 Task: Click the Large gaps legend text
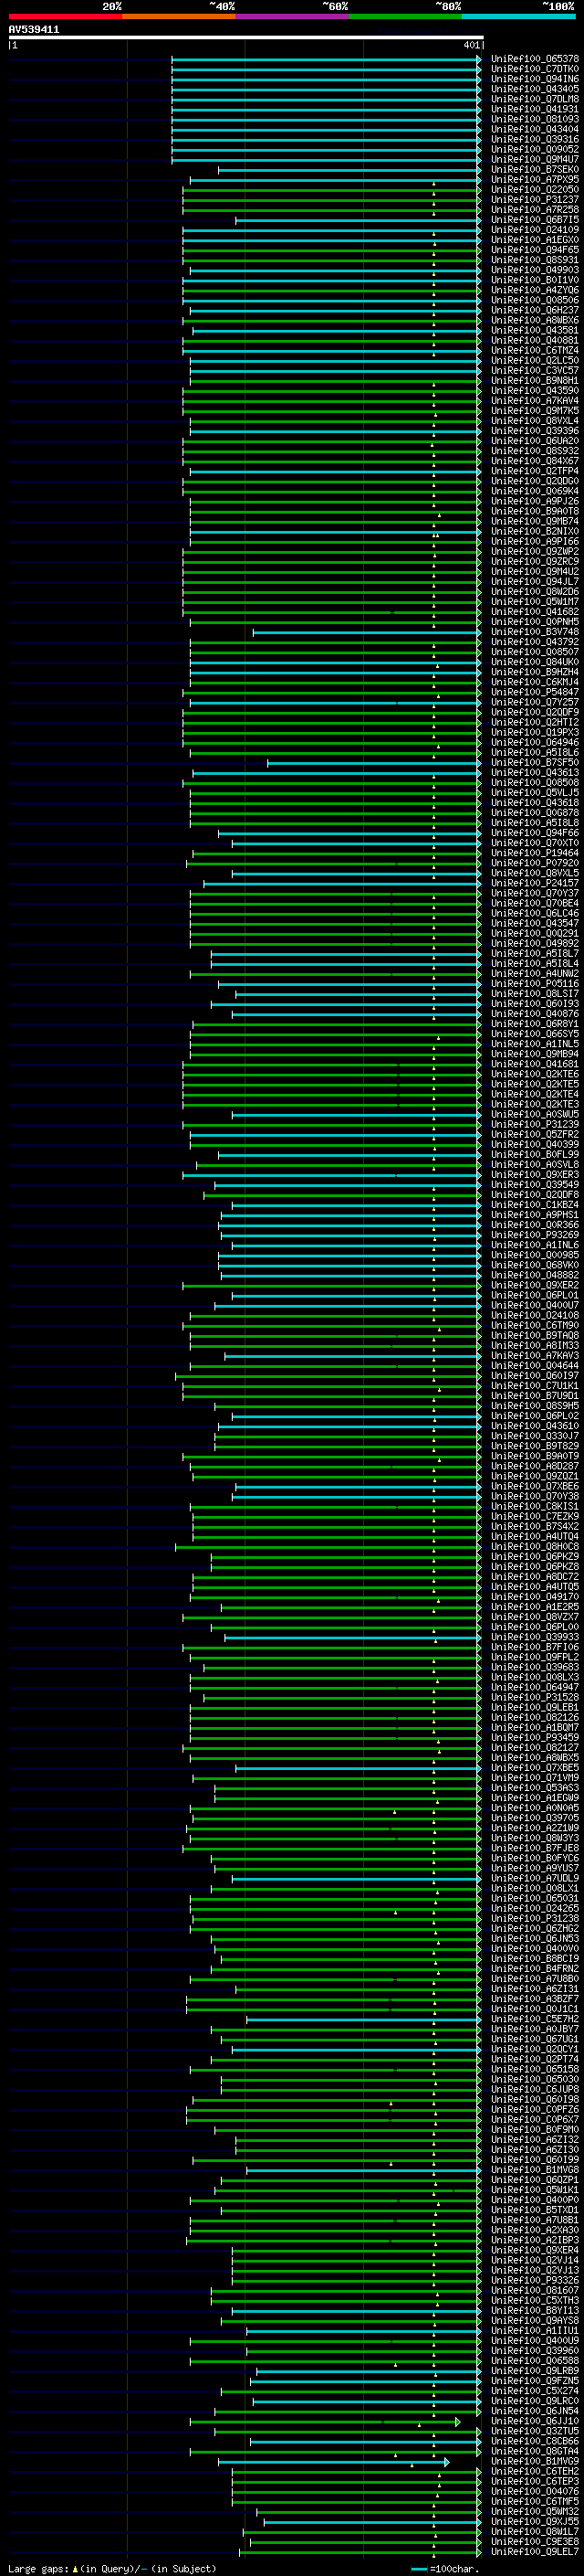112,2568
